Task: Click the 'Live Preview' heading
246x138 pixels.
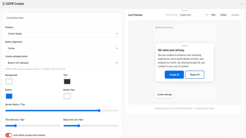Action: point(135,15)
